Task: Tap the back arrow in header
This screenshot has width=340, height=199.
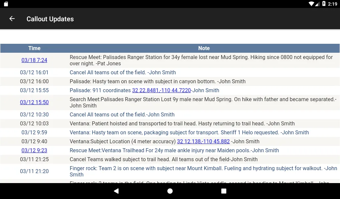Action: [12, 19]
